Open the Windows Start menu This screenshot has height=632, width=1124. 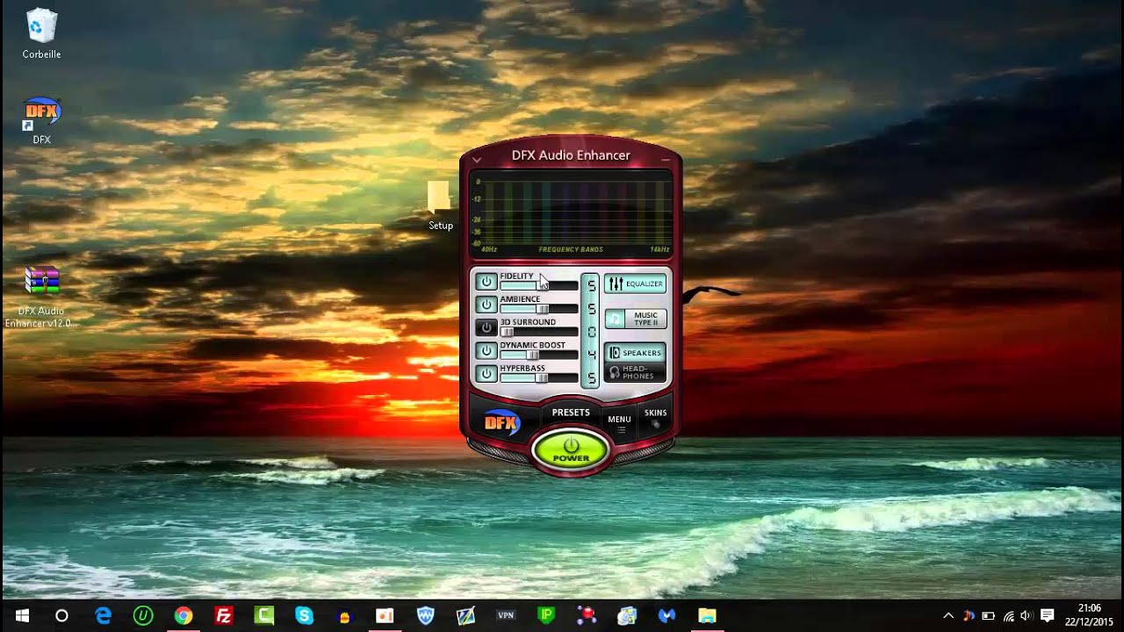pyautogui.click(x=21, y=616)
